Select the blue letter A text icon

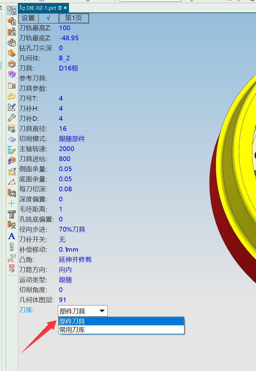12,236
